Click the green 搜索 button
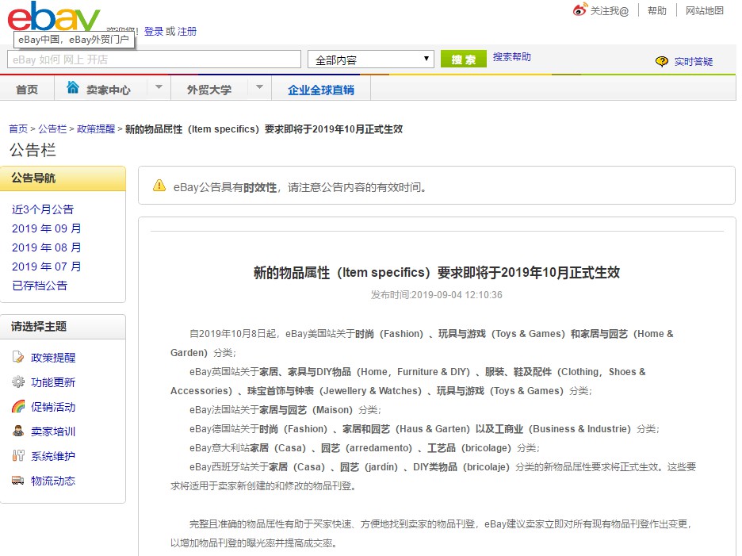 click(x=463, y=59)
